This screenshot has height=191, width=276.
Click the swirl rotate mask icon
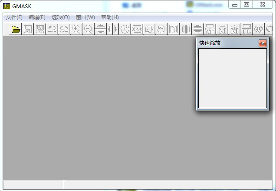click(x=125, y=29)
